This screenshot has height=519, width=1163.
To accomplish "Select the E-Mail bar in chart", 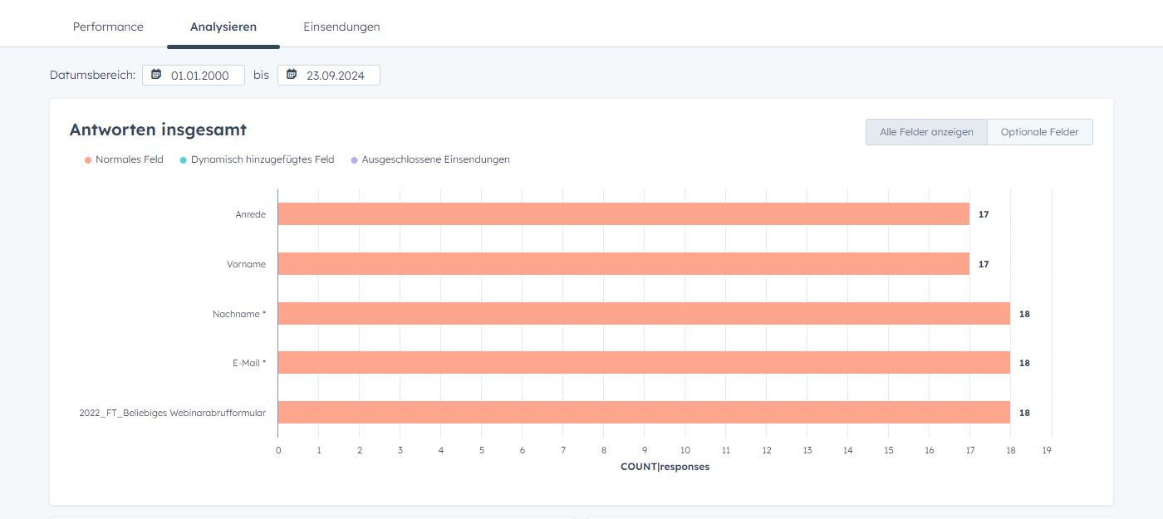I will tap(644, 363).
